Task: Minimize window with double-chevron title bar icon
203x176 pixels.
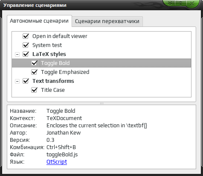Action: [170, 3]
